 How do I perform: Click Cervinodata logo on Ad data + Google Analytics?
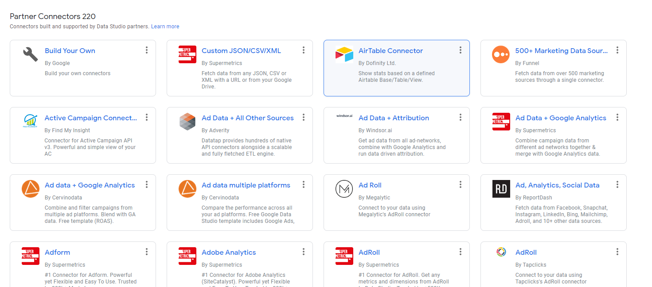coord(31,189)
